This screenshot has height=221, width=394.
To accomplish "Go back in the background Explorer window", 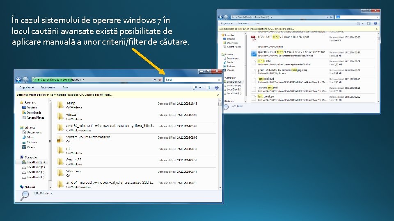I will [x=221, y=17].
